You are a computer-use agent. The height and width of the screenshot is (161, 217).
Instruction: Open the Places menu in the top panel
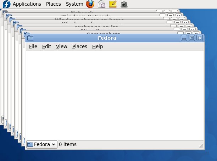pos(54,4)
